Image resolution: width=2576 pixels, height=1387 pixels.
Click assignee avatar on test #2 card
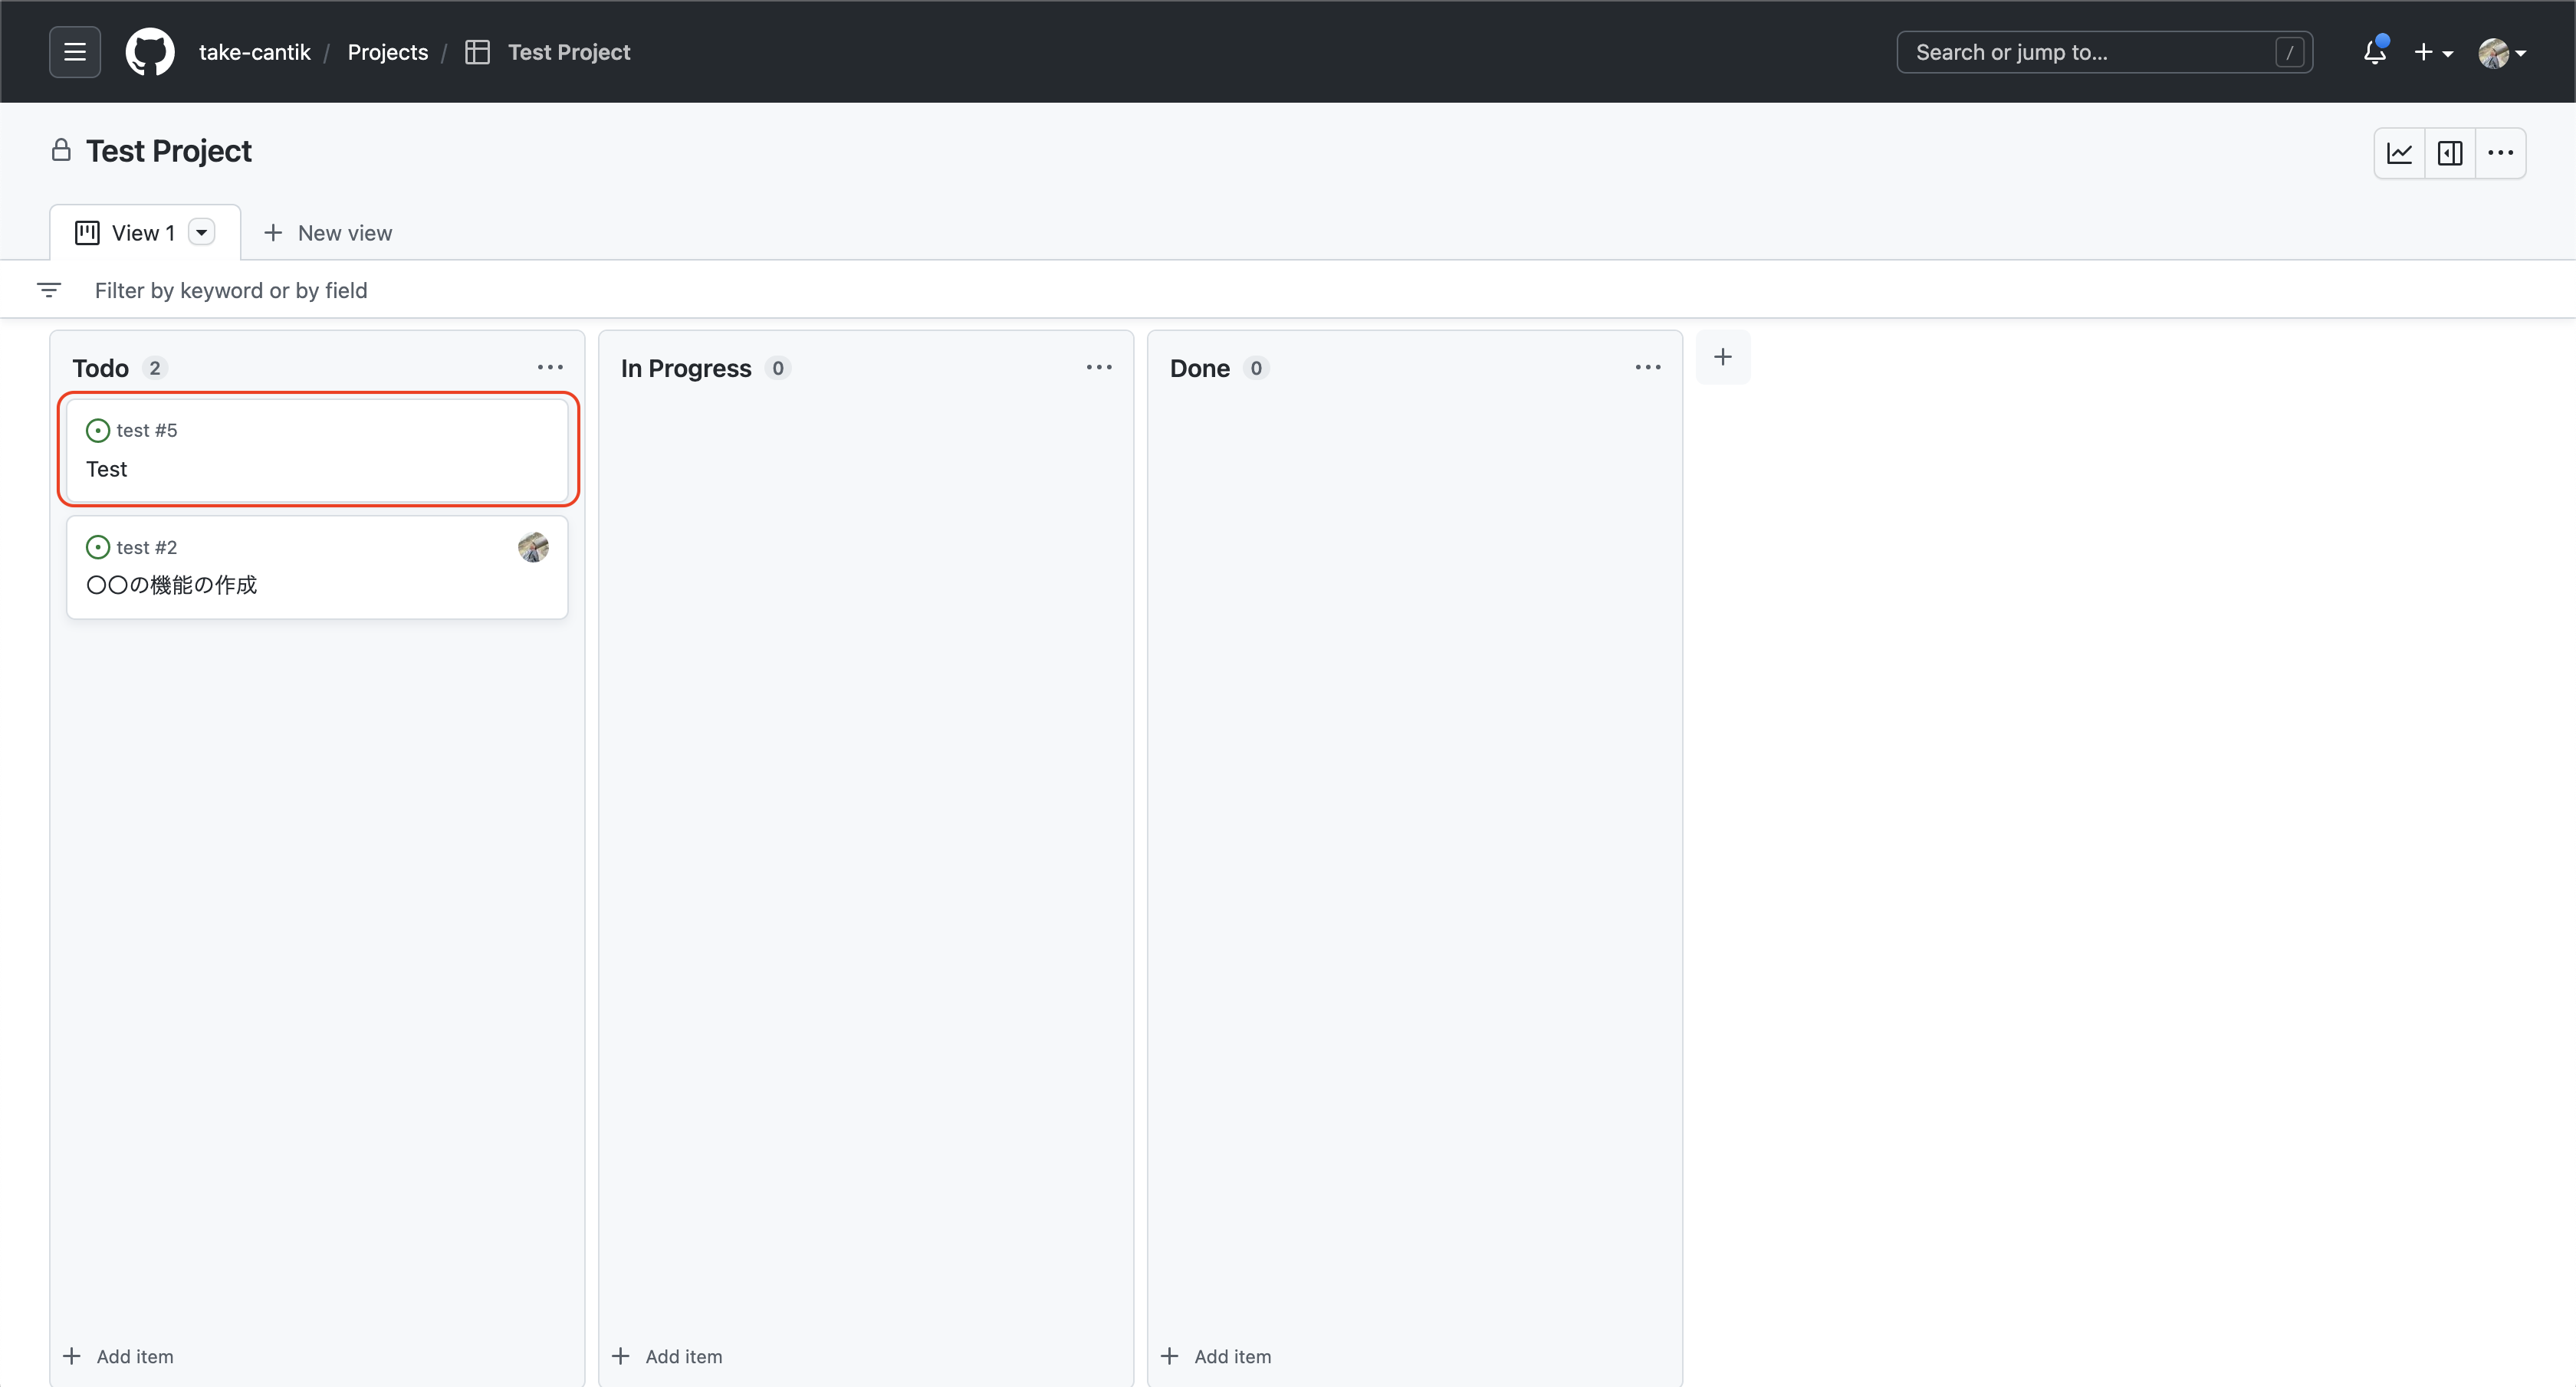coord(533,546)
